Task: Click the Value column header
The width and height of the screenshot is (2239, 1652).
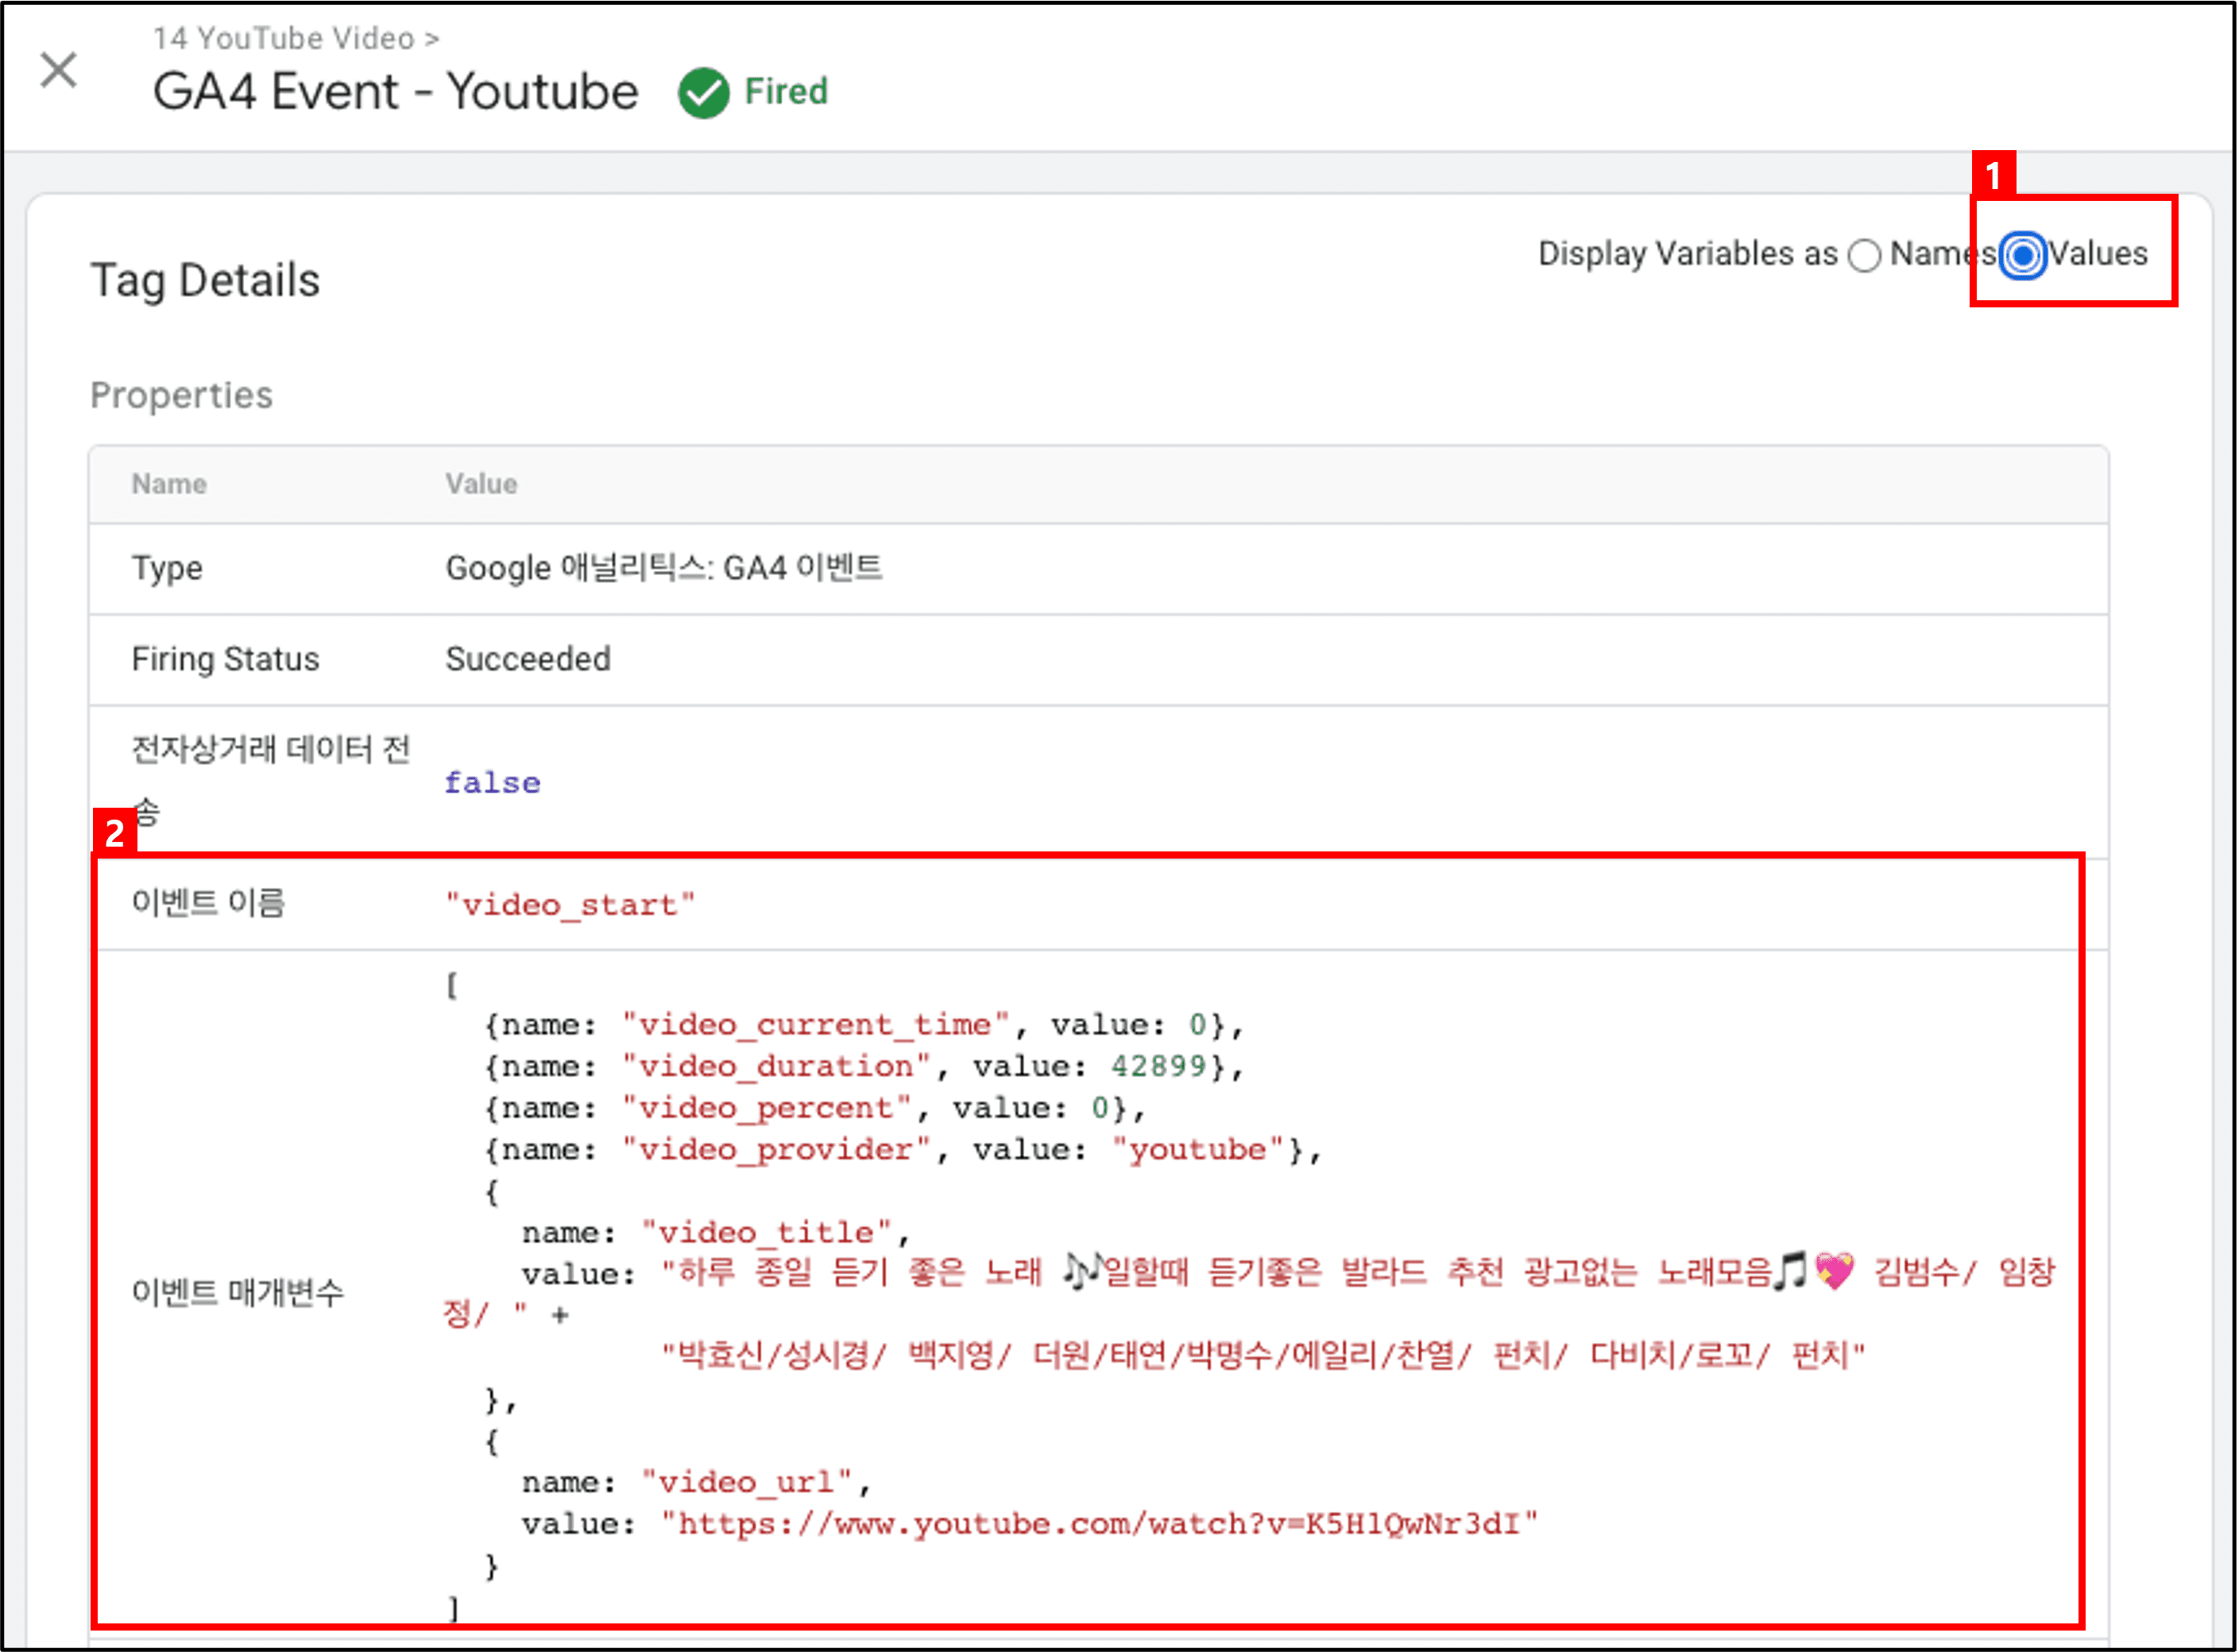Action: pyautogui.click(x=481, y=484)
